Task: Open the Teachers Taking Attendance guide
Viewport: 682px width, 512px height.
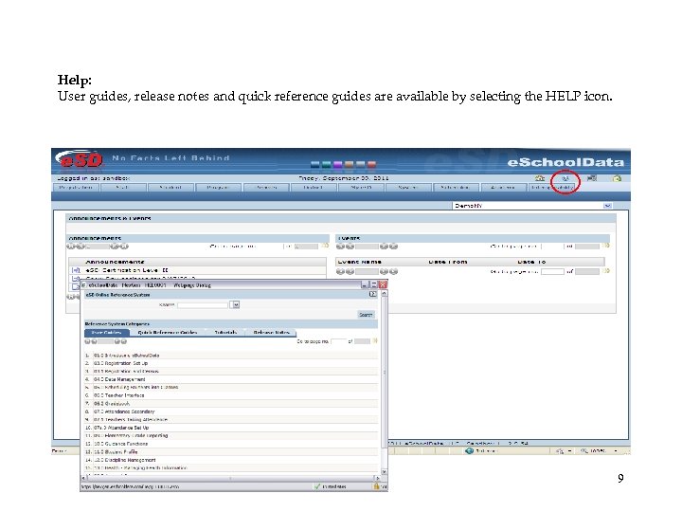Action: (x=131, y=420)
